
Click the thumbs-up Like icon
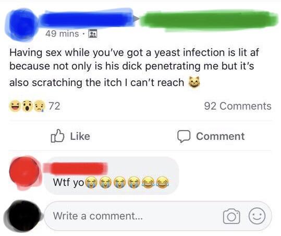(x=57, y=136)
